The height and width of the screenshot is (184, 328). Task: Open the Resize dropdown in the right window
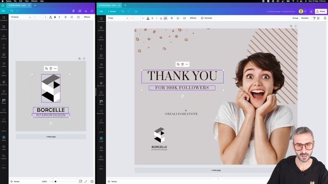coord(112,11)
